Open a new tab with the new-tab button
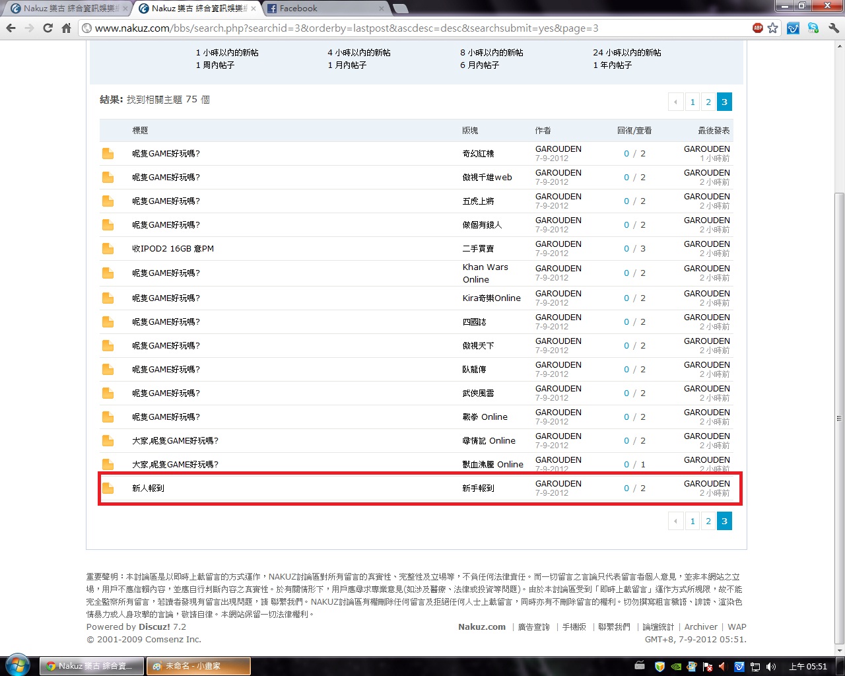 click(x=400, y=9)
